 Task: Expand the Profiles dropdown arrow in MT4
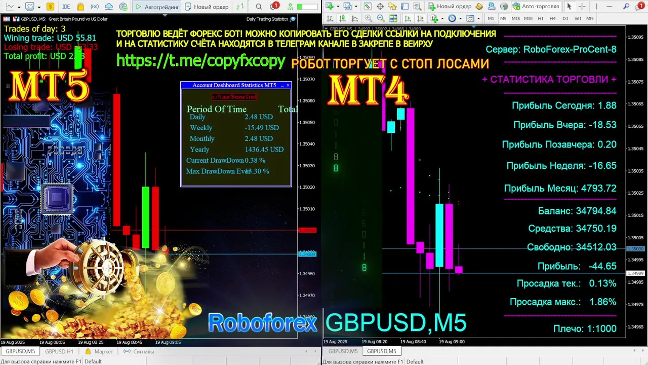(x=356, y=6)
